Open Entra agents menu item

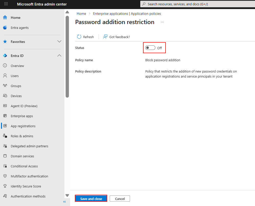coord(20,28)
